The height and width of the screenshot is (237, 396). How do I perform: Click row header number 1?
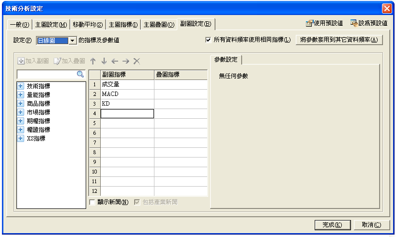pos(95,84)
